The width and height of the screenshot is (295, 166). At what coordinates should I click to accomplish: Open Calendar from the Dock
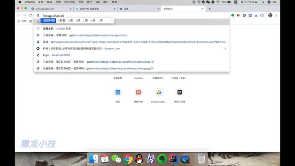click(x=105, y=159)
